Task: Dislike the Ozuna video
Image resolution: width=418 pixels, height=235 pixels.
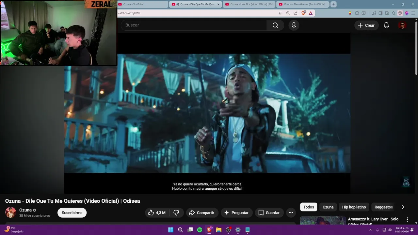Action: 176,212
